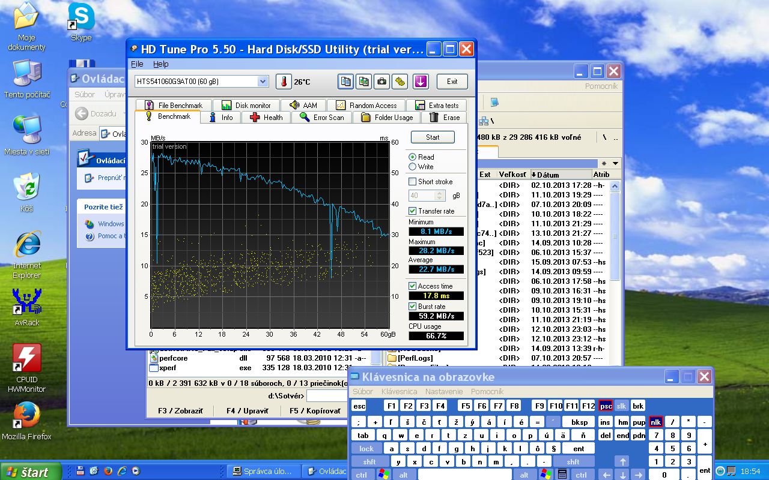Click the copy text to clipboard icon
Image resolution: width=769 pixels, height=480 pixels.
click(x=345, y=82)
